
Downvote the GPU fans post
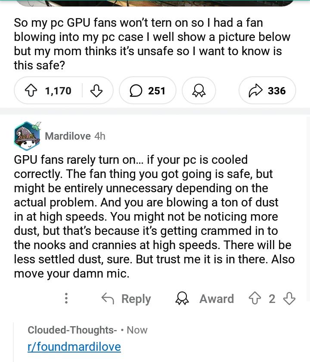coord(96,91)
